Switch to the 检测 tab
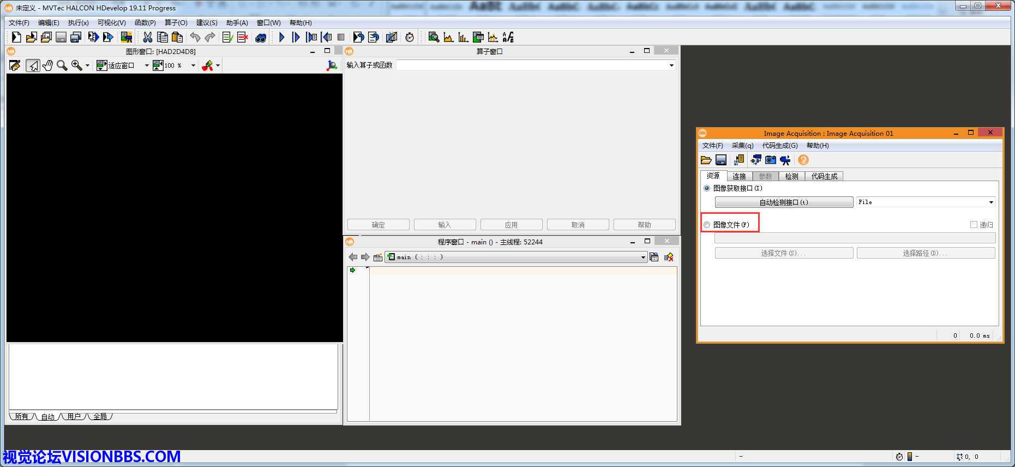1015x467 pixels. [791, 176]
